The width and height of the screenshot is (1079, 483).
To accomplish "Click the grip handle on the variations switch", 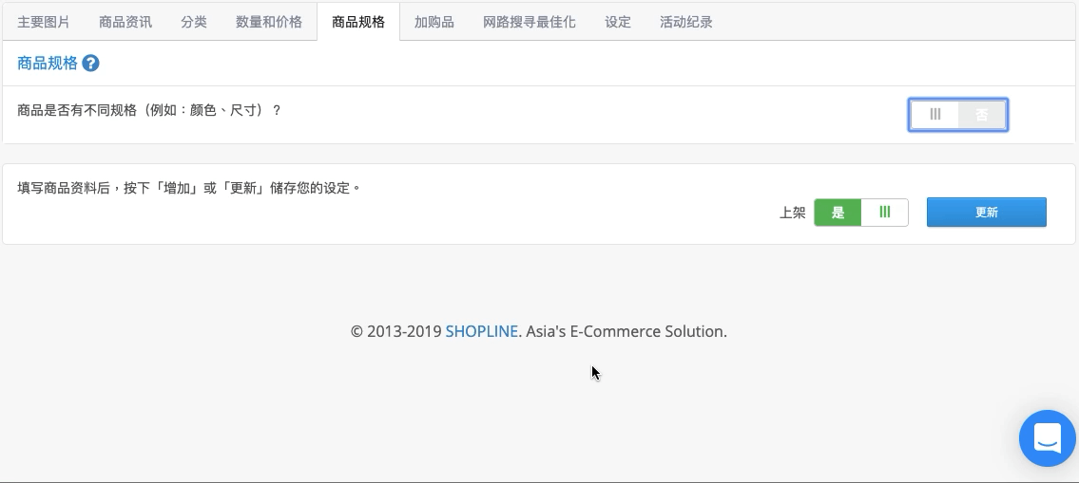I will tap(934, 115).
